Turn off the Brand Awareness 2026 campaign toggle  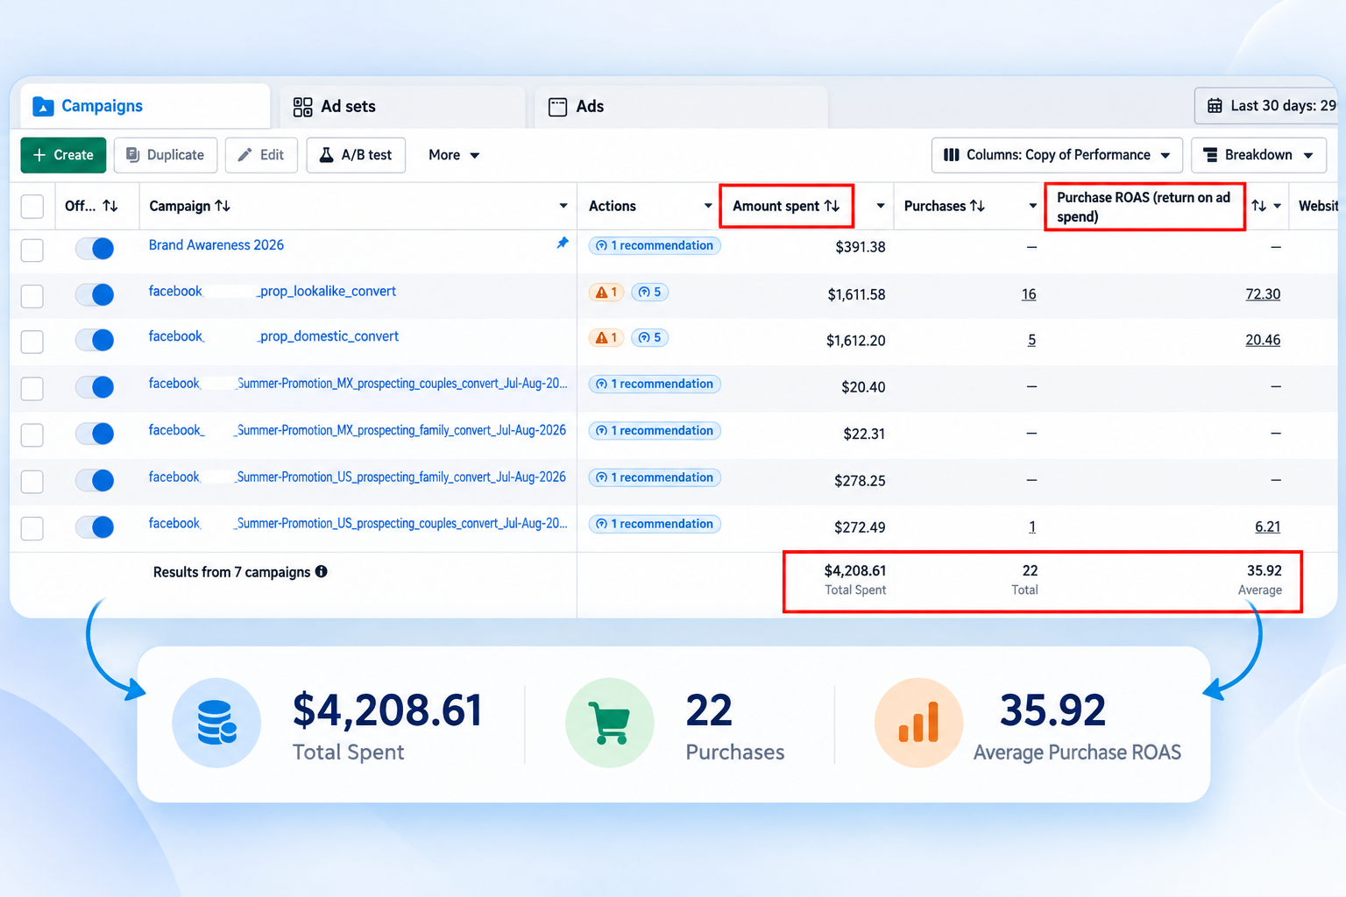(95, 249)
